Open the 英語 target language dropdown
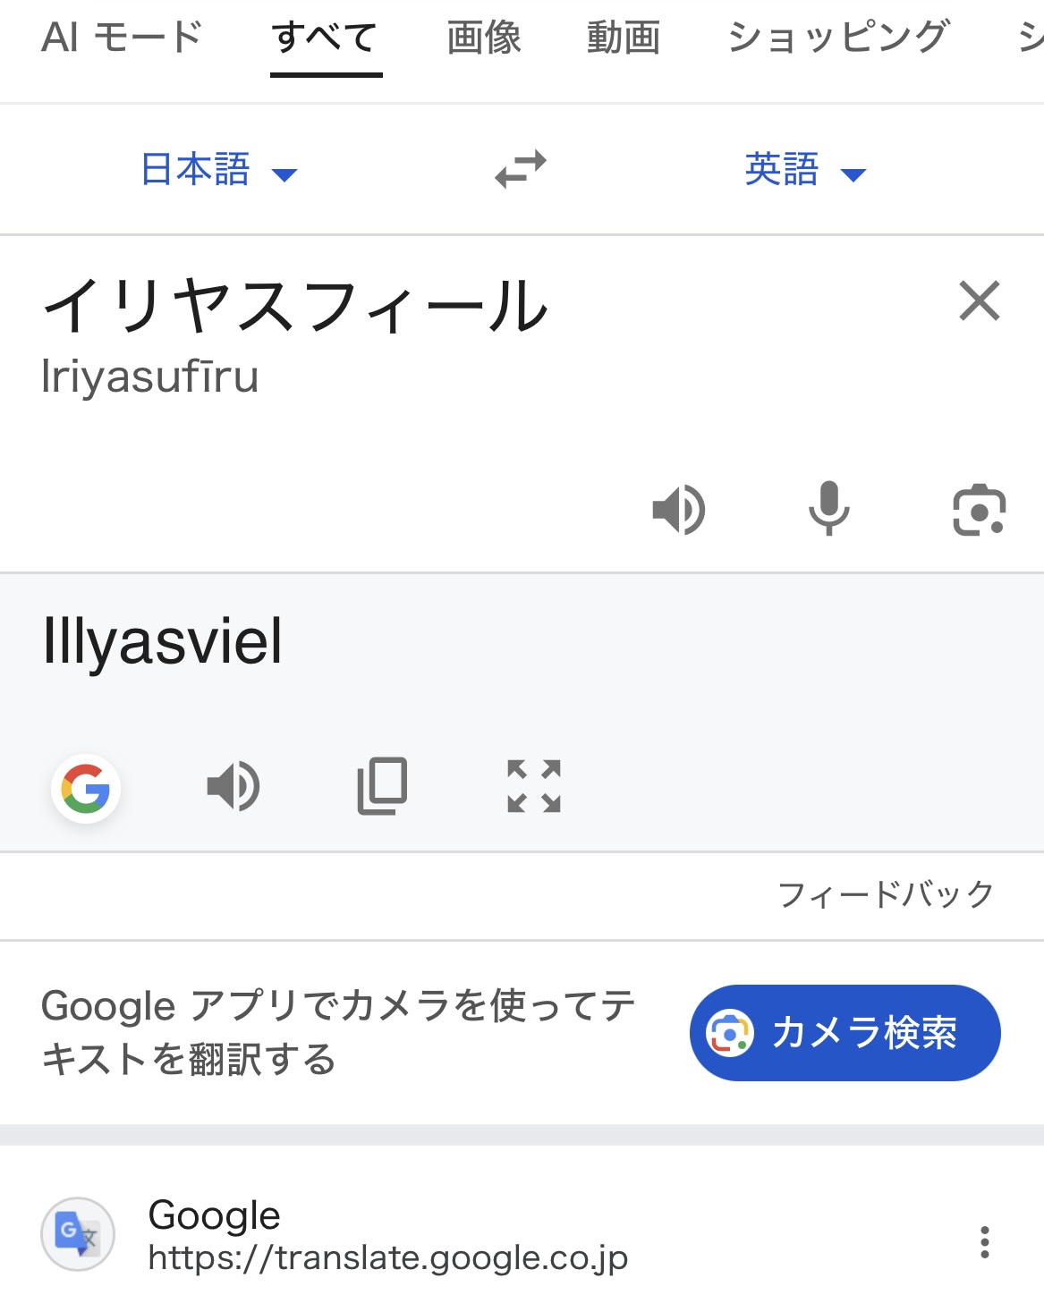Viewport: 1044px width, 1295px height. pyautogui.click(x=804, y=170)
